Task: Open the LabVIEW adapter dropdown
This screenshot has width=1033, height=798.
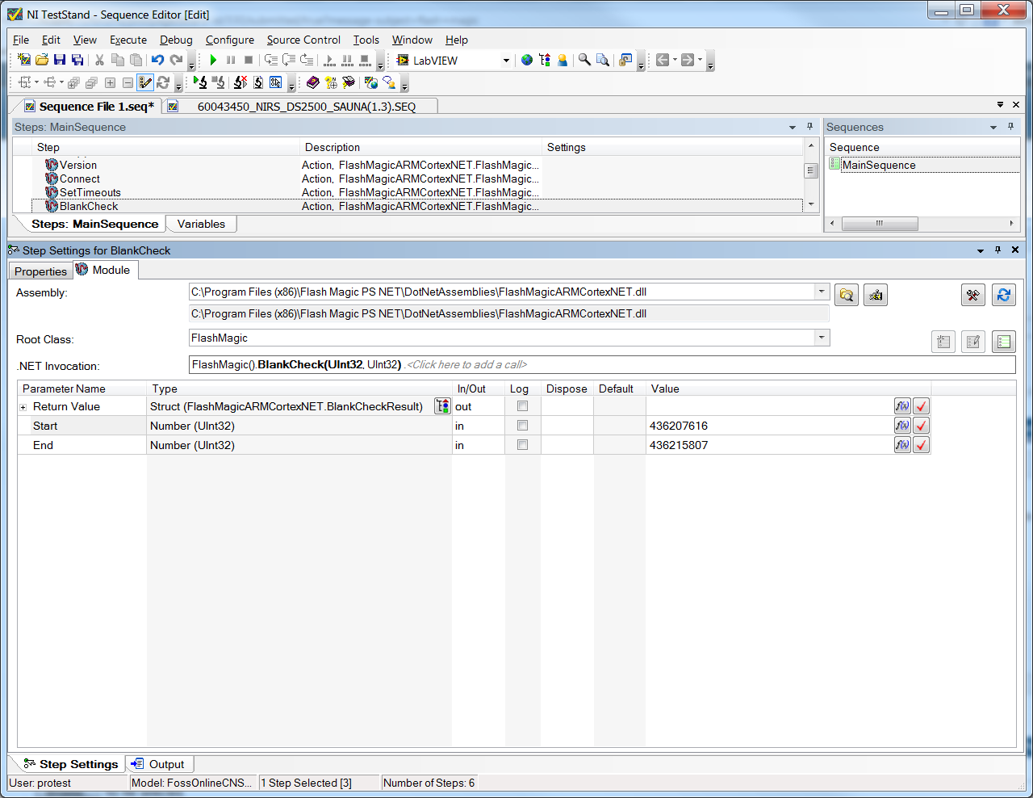Action: (506, 61)
